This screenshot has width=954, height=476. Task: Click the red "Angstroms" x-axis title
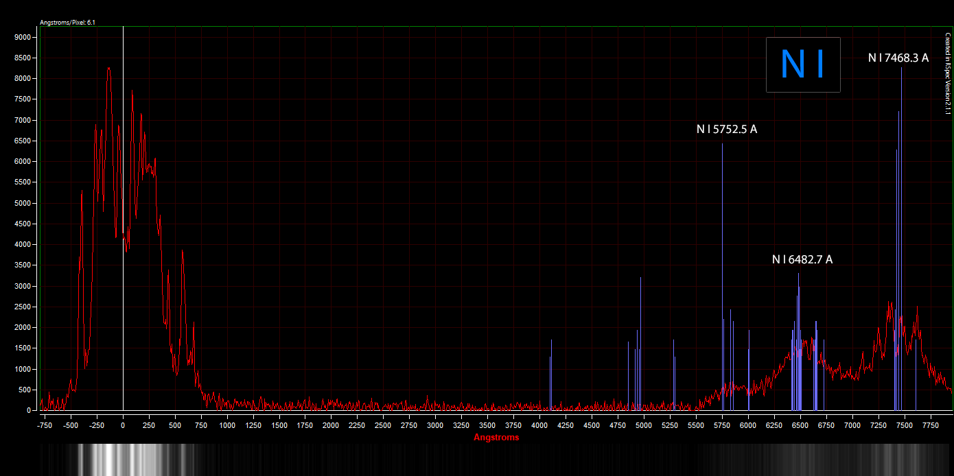pyautogui.click(x=496, y=437)
